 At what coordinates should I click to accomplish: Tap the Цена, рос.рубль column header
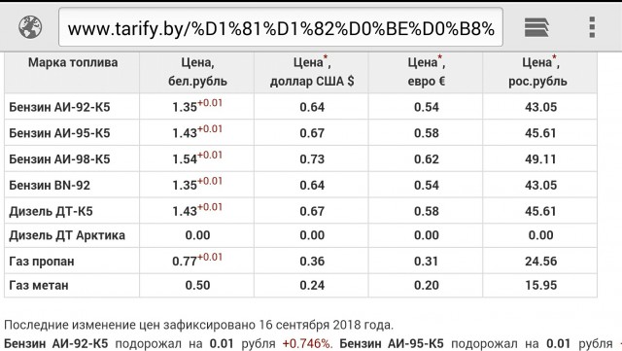540,72
